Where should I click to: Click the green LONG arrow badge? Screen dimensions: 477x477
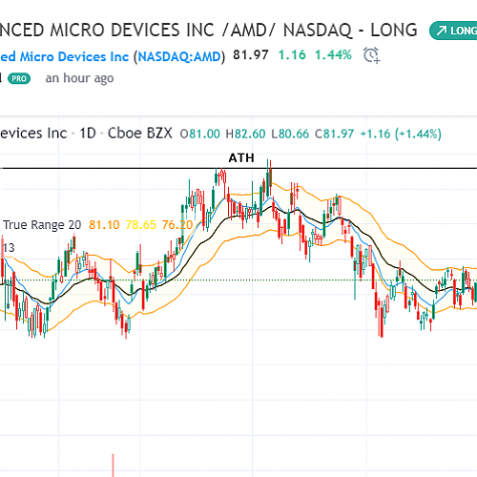[x=453, y=31]
